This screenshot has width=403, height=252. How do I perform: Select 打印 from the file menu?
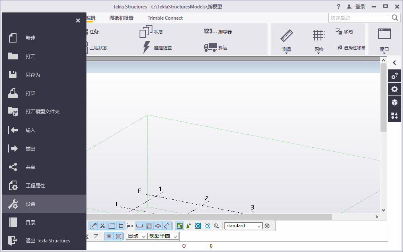(44, 93)
